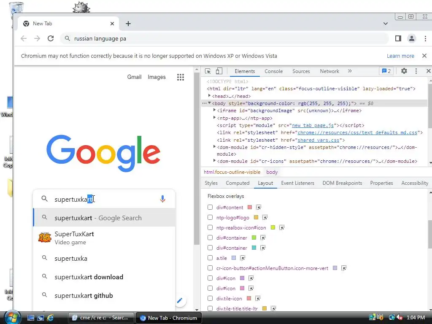Change the div.tile-icon overlay color swatch
432x324 pixels.
(x=249, y=298)
